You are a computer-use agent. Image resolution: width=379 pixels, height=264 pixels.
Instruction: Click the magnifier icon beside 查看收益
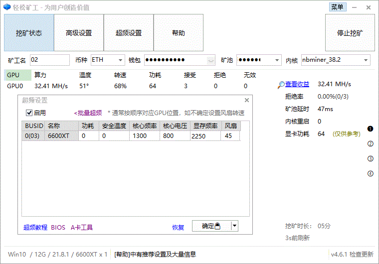[282, 84]
